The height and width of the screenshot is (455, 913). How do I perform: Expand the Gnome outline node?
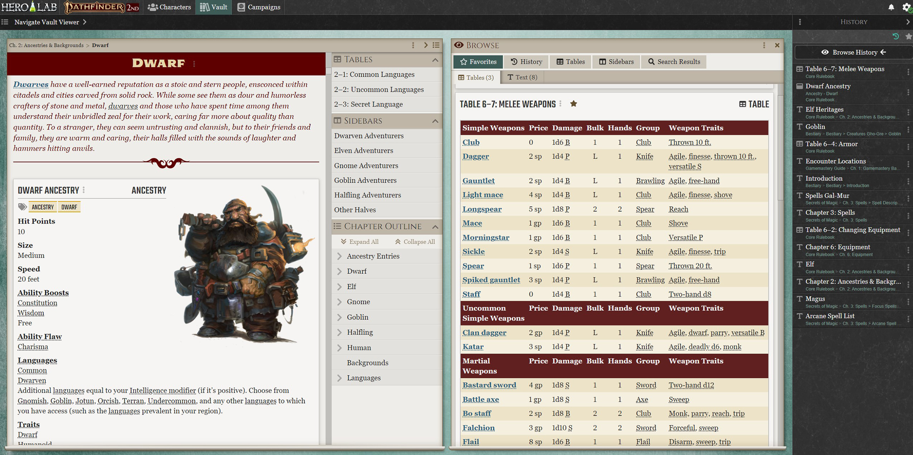[x=339, y=302]
